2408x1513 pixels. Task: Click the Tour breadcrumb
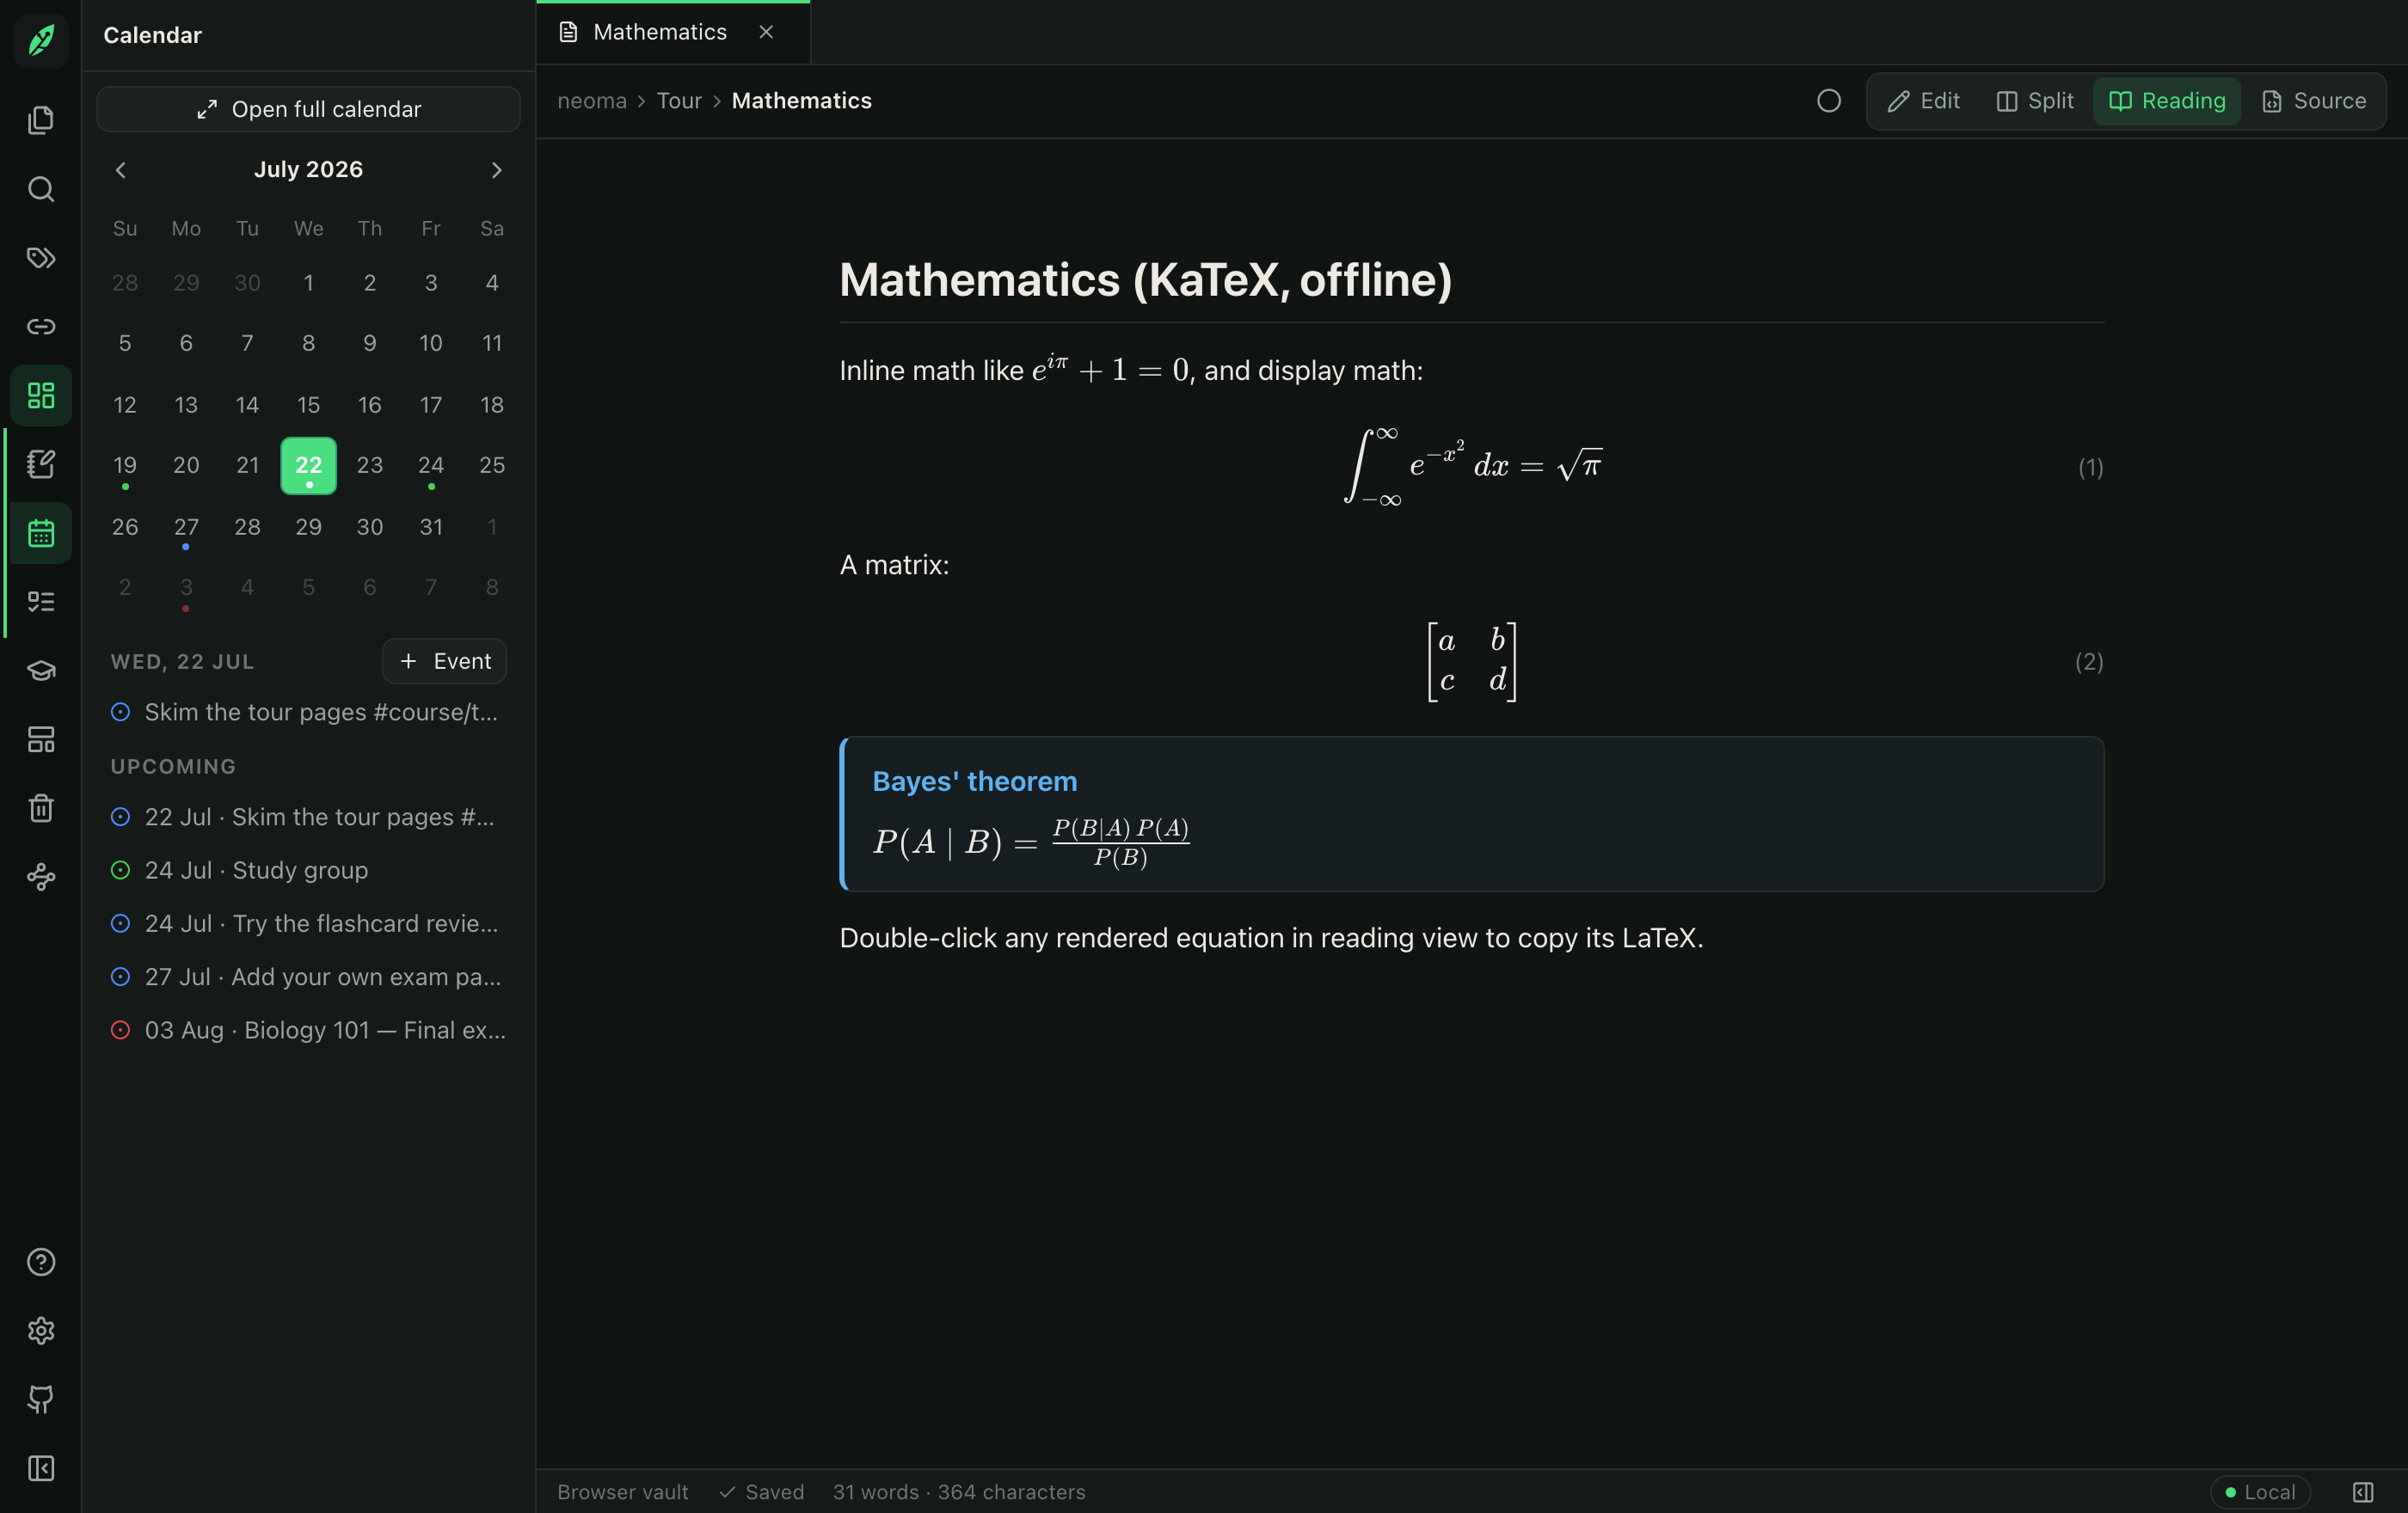[679, 101]
